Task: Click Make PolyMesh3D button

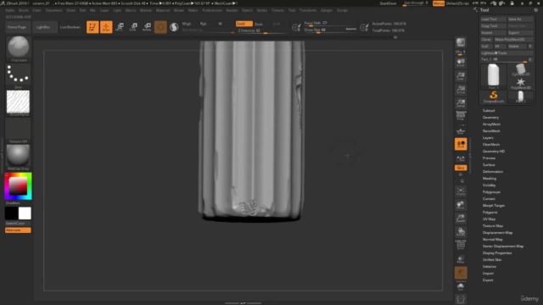Action: click(513, 40)
